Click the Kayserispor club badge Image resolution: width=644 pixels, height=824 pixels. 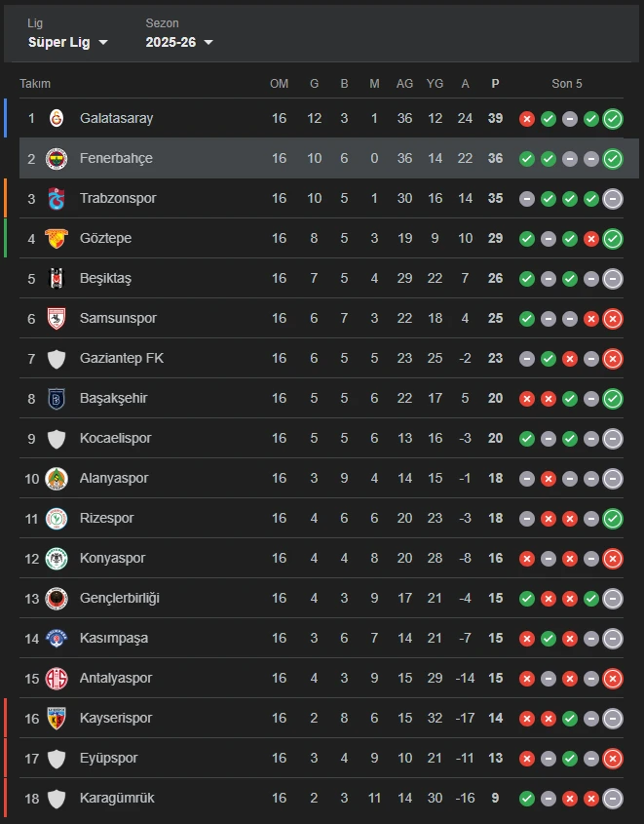click(x=57, y=718)
